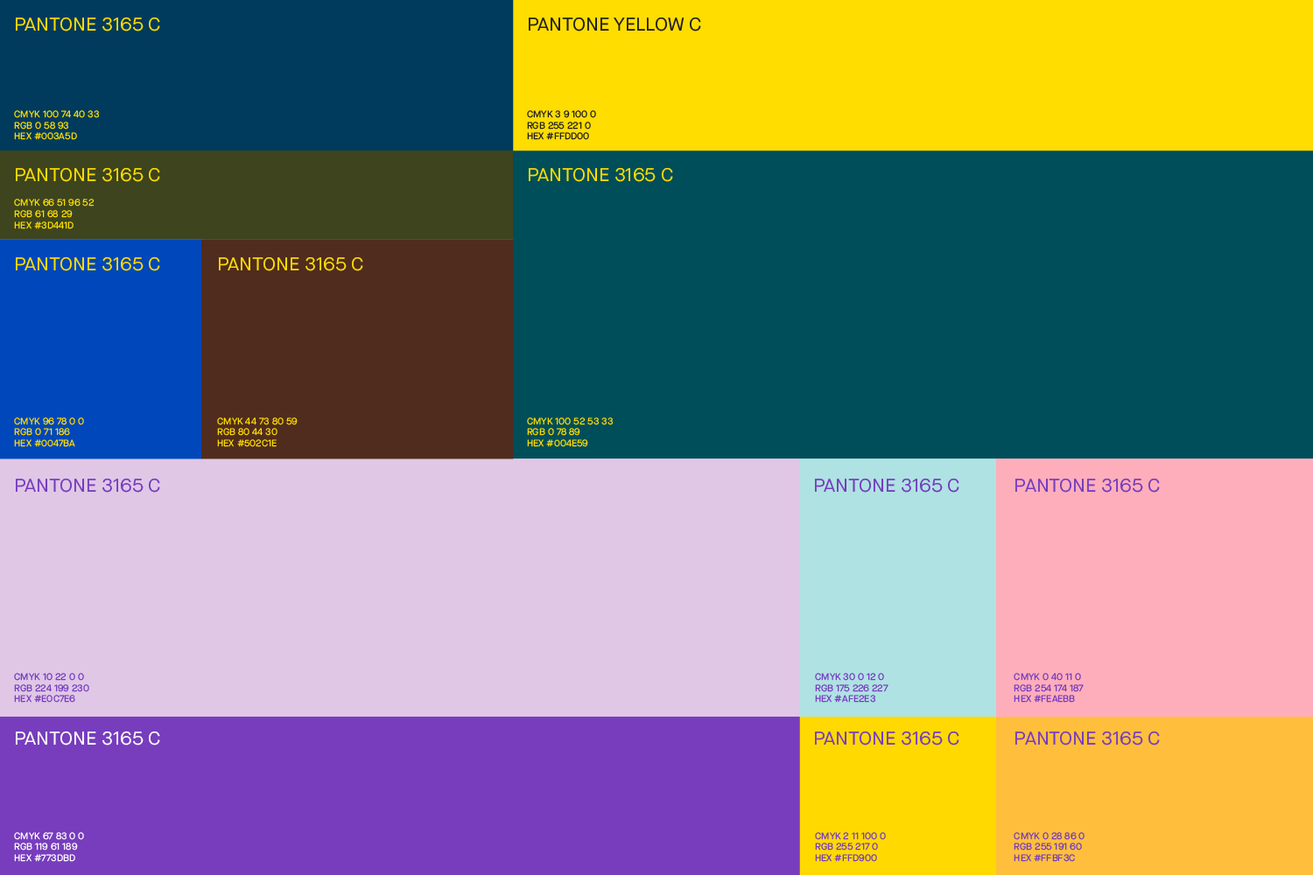Pick the light aqua #AFE2E3 swatch
Image resolution: width=1313 pixels, height=875 pixels.
click(898, 588)
